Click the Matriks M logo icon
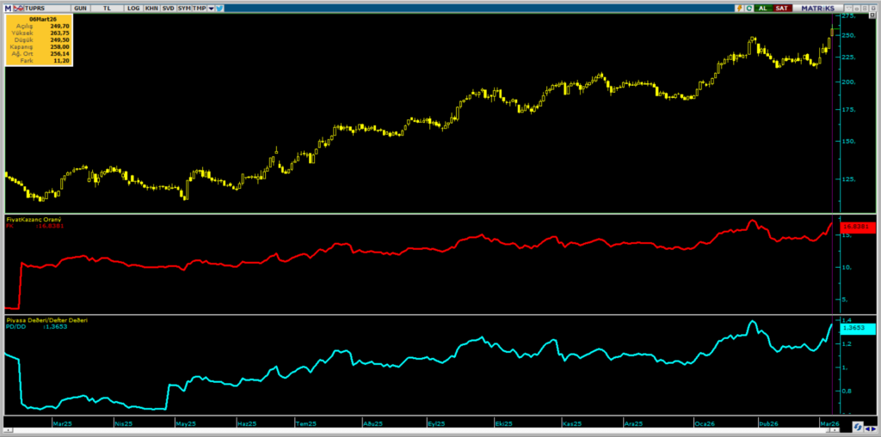Viewport: 881px width, 437px height. [x=7, y=7]
